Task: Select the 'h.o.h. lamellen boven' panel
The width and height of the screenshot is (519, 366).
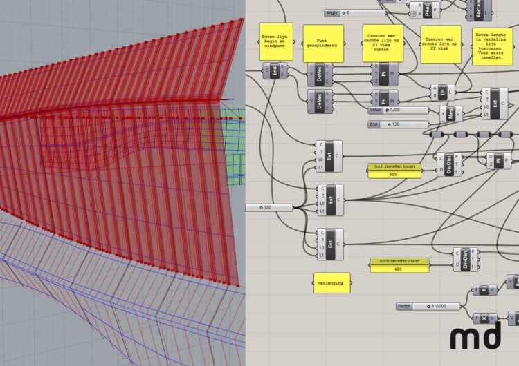Action: 393,171
